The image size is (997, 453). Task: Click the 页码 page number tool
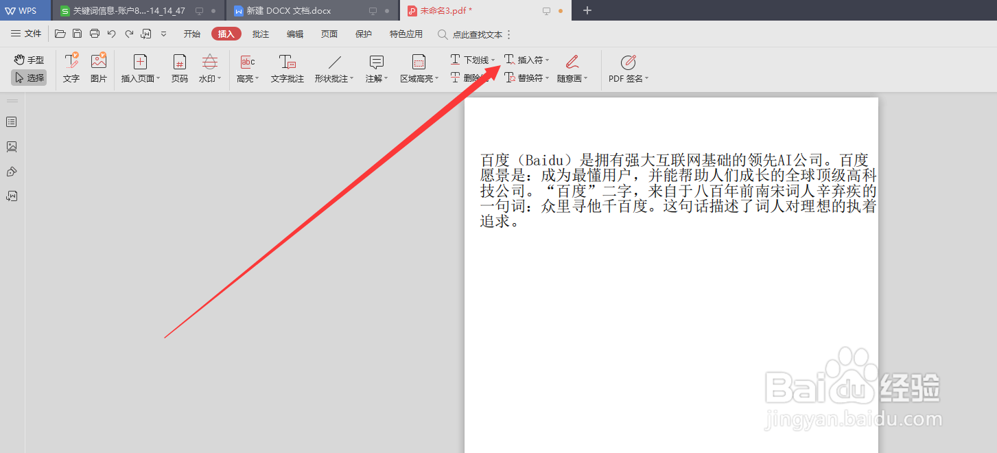(x=180, y=68)
